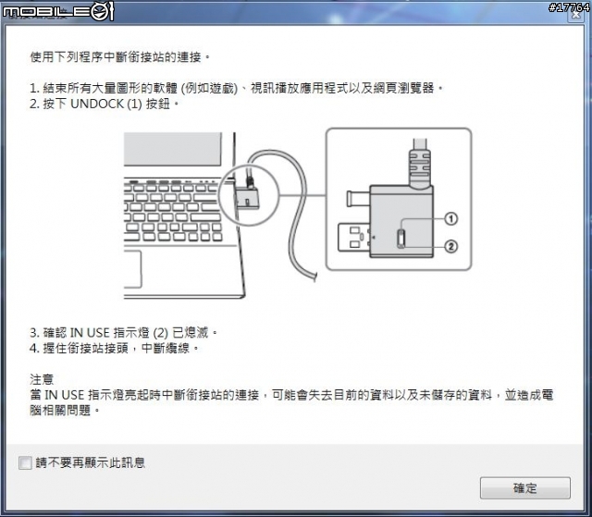The height and width of the screenshot is (517, 592).
Task: Click the cable strain relief atop the connector
Action: coord(420,168)
